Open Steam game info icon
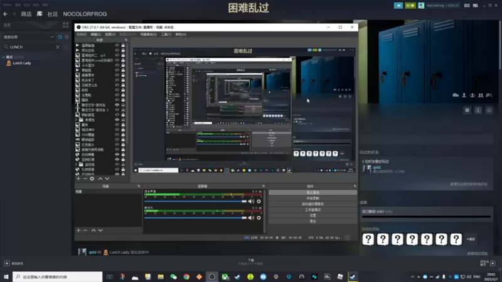This screenshot has height=282, width=502. click(478, 110)
